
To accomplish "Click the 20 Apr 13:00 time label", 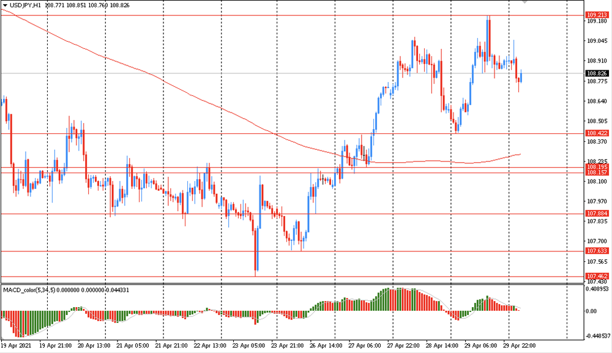I will (x=94, y=346).
